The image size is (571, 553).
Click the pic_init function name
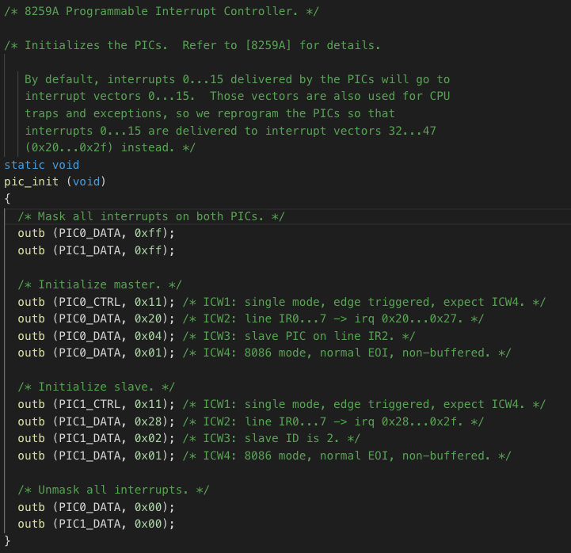pyautogui.click(x=32, y=181)
